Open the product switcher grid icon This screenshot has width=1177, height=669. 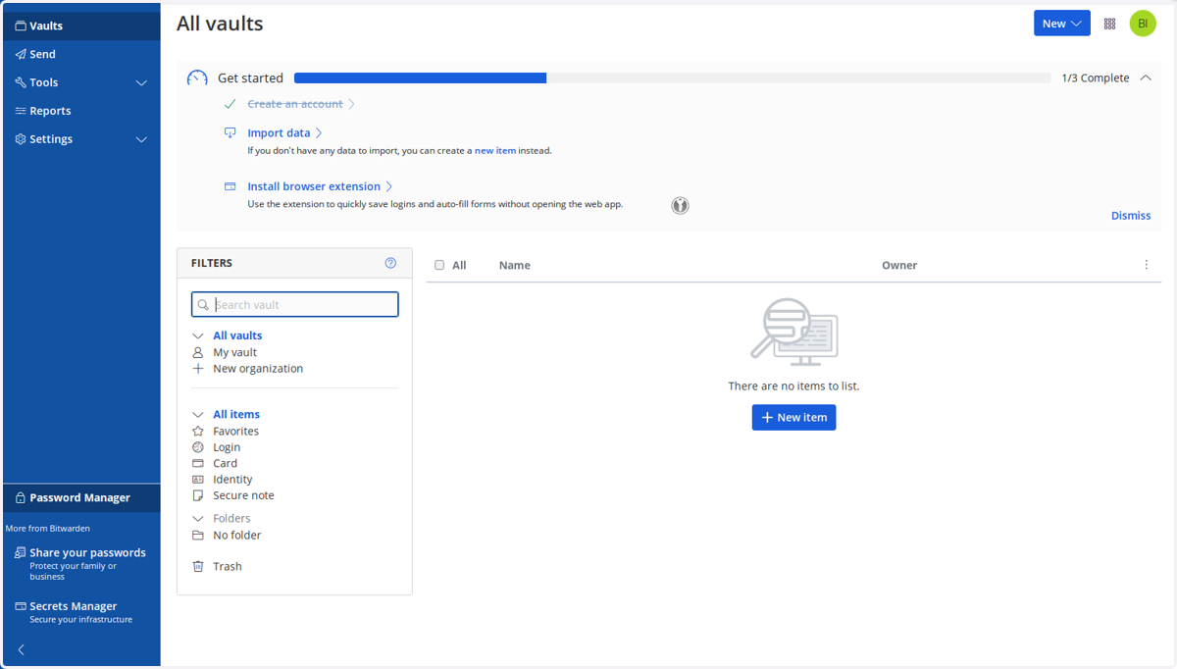tap(1110, 24)
